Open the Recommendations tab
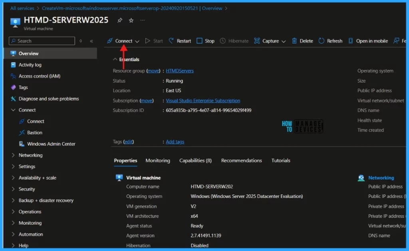Screen dimensions: 409x251 pos(242,160)
